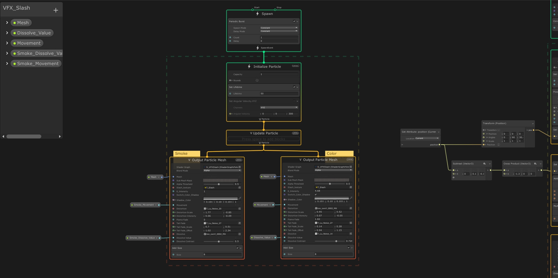Open picker for Color node Tail Fade texture
Viewport: 558px width, 278px height.
[x=351, y=223]
